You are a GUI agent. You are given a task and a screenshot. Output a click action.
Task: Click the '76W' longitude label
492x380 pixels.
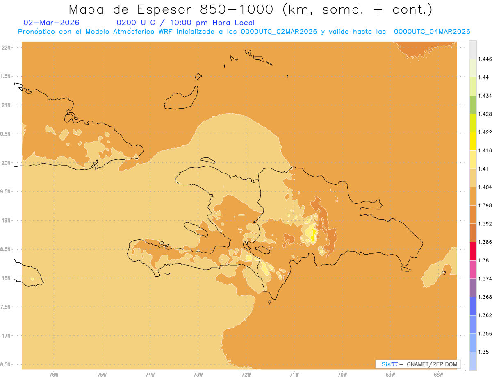[x=54, y=375]
